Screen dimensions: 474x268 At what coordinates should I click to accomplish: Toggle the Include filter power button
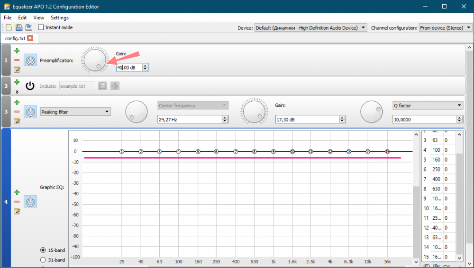tap(30, 86)
